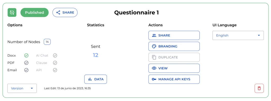The image size is (271, 101).
Task: Toggle the PDF option checkmark
Action: click(26, 63)
